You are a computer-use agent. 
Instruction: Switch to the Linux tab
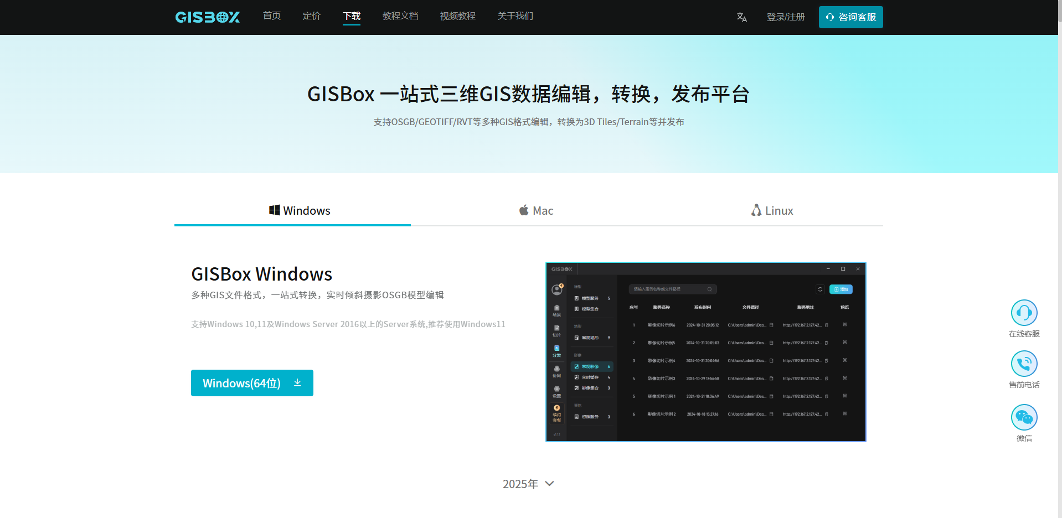point(772,211)
